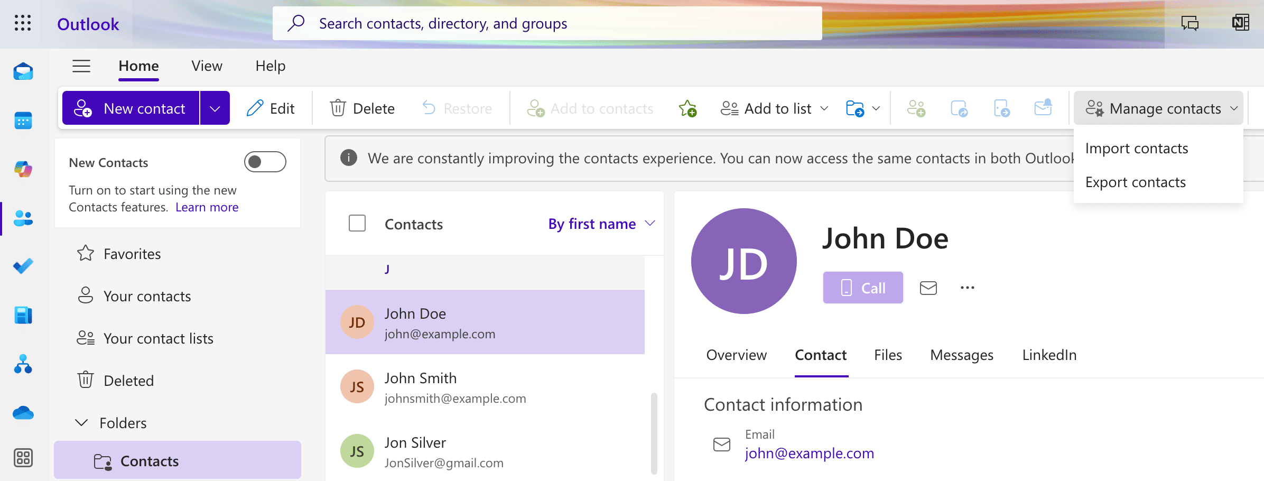Show the Files tab for John Doe
This screenshot has width=1264, height=481.
coord(888,355)
